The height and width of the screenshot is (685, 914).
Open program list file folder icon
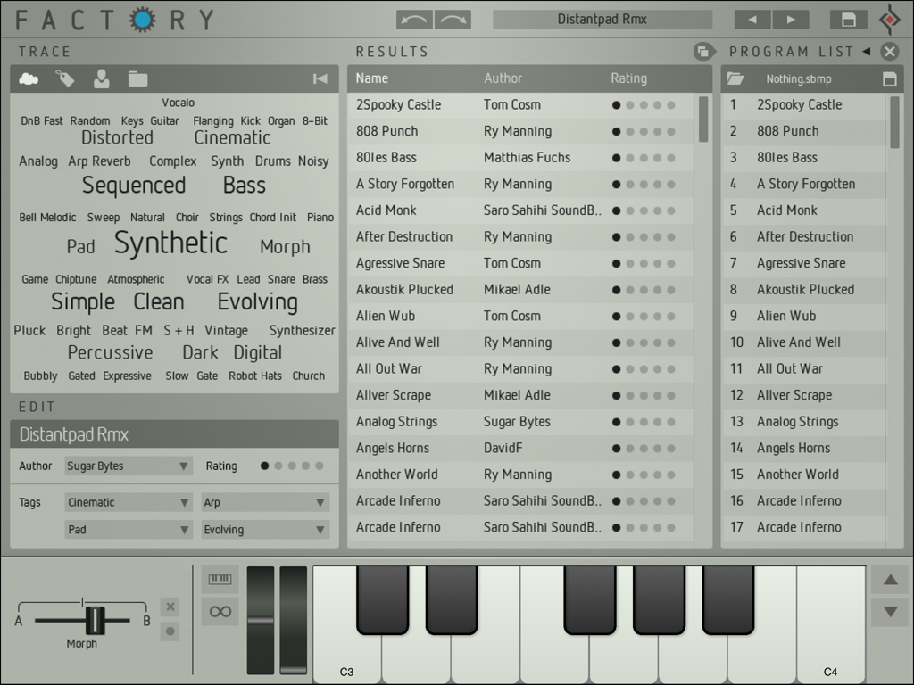[735, 78]
